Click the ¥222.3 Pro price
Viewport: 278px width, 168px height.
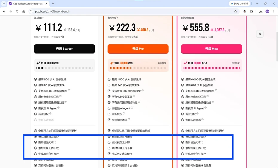pyautogui.click(x=122, y=28)
